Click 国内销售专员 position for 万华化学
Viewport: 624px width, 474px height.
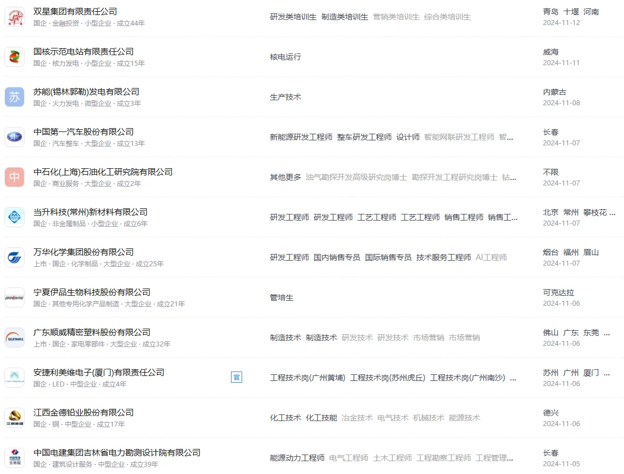(x=337, y=257)
